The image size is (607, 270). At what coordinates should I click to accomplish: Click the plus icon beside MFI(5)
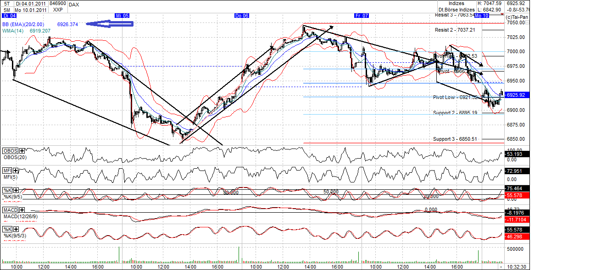(15, 171)
